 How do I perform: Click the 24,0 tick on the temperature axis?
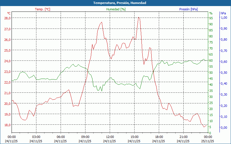click(8, 61)
